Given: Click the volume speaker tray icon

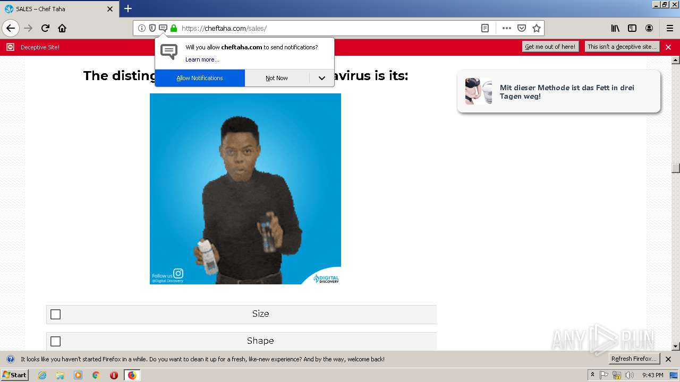Looking at the screenshot, I should (630, 375).
